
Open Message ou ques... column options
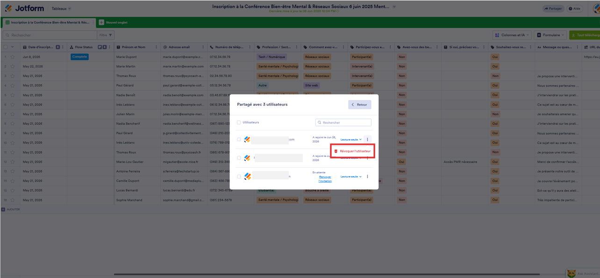coord(578,47)
